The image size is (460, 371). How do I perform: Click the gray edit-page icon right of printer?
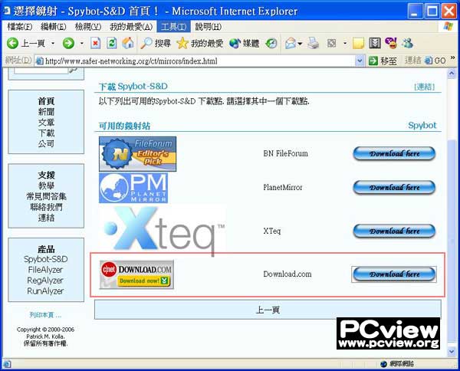331,44
